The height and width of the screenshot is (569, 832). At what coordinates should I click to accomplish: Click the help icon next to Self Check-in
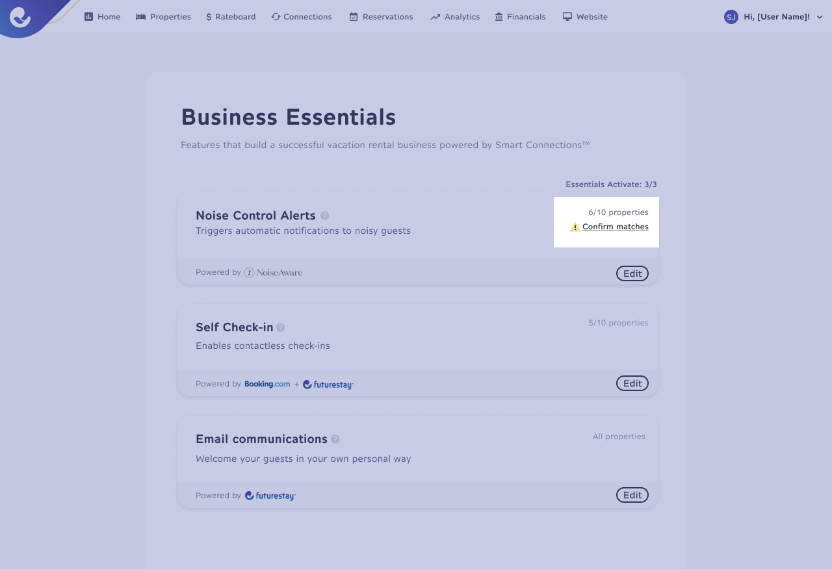click(x=281, y=327)
